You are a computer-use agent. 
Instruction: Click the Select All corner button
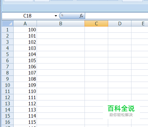click(x=7, y=23)
